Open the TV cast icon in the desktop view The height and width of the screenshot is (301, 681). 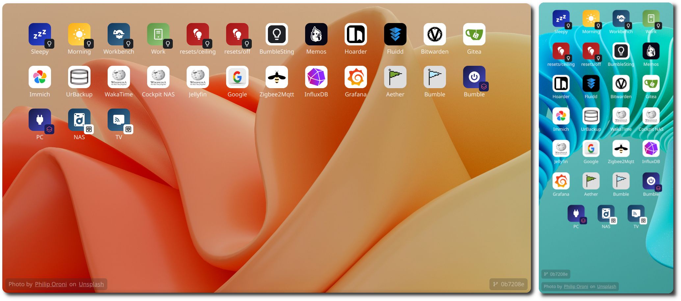119,120
